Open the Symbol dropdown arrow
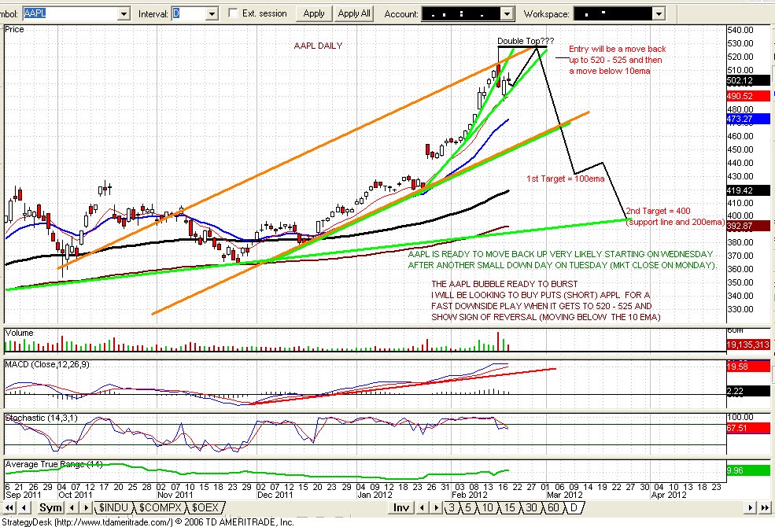This screenshot has height=527, width=775. [x=124, y=14]
